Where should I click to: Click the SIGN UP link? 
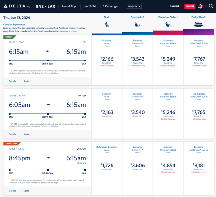point(175,6)
